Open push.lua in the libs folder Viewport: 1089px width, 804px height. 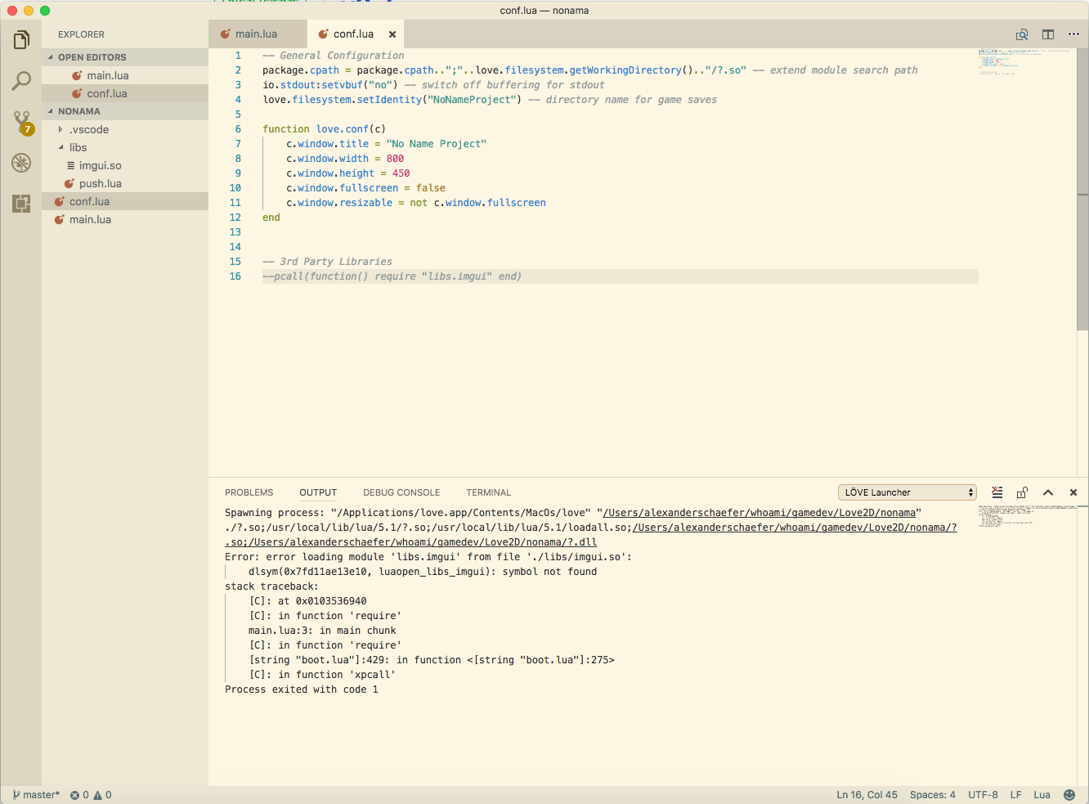click(x=125, y=183)
